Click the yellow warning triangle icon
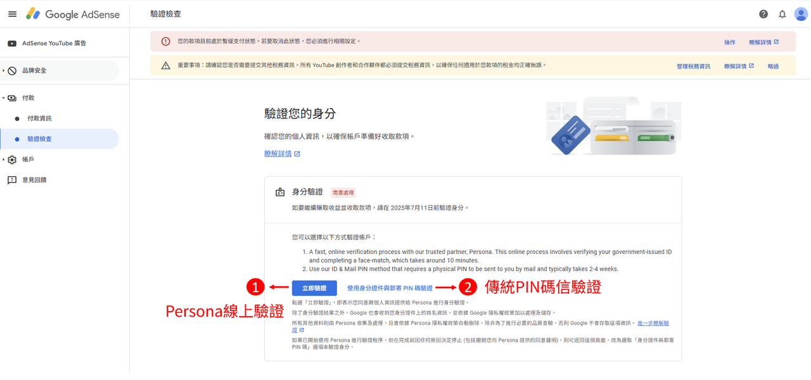 click(166, 65)
